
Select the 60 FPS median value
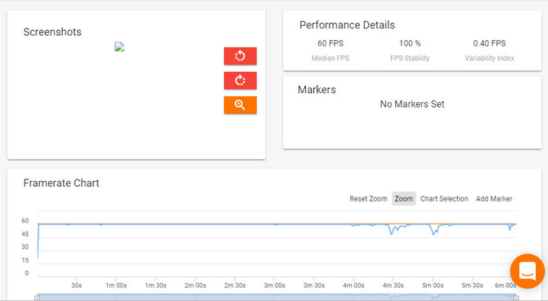(x=330, y=43)
